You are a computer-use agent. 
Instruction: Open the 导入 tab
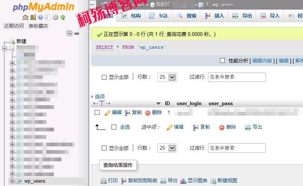pyautogui.click(x=270, y=16)
